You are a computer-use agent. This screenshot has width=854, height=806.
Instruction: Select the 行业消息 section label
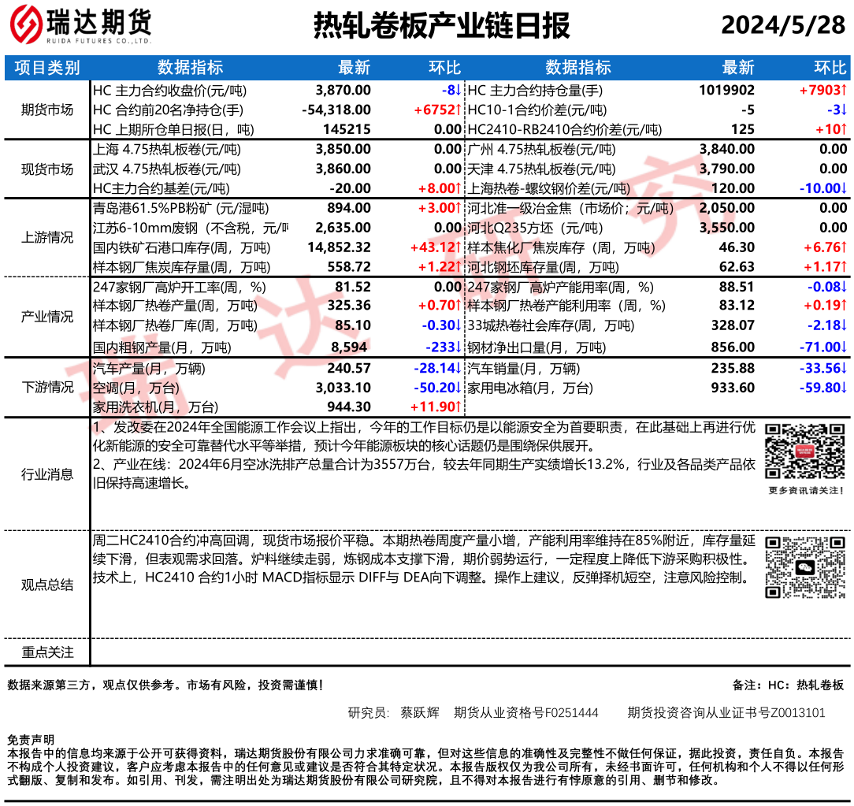tap(47, 474)
